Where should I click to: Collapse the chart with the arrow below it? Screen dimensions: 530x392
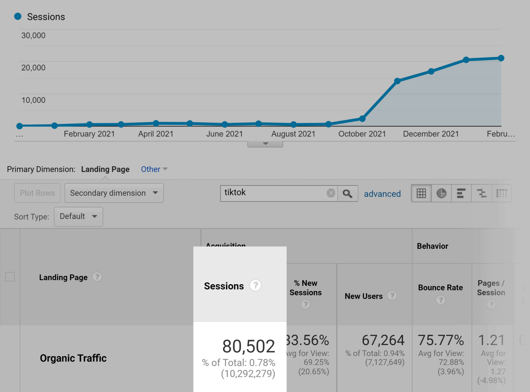265,143
